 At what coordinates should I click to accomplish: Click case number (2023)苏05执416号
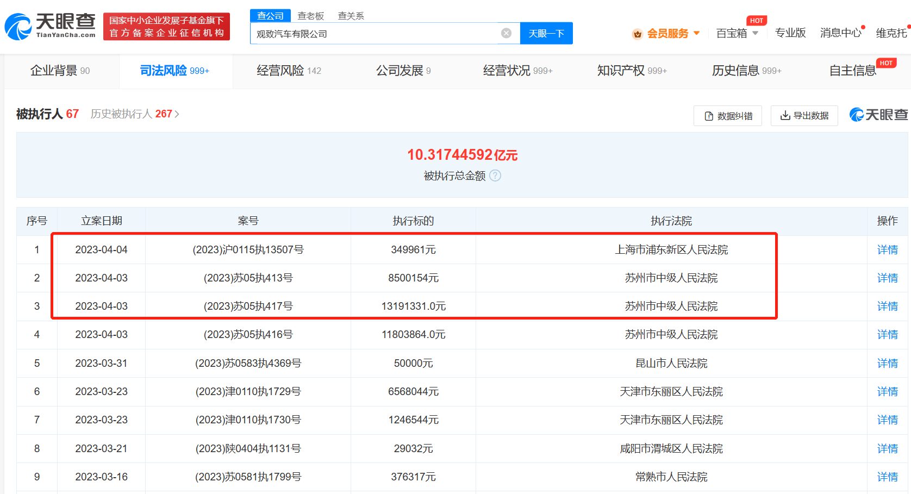pos(248,334)
